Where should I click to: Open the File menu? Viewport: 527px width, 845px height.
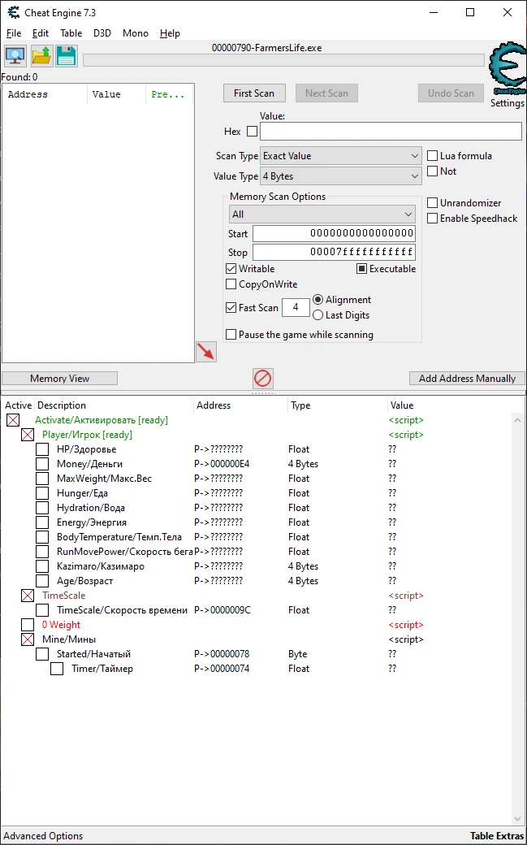click(x=14, y=33)
